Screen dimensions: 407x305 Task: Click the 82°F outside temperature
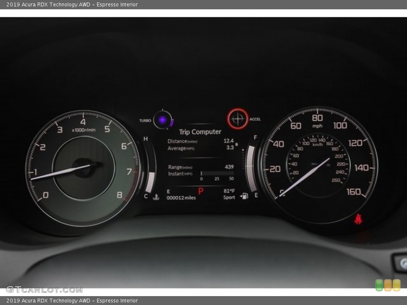229,191
